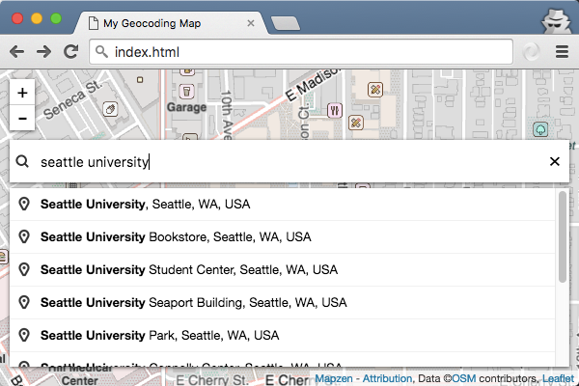Open a new browser tab

pyautogui.click(x=286, y=23)
